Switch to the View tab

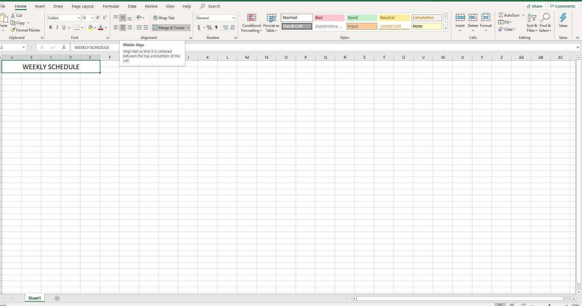[x=170, y=6]
